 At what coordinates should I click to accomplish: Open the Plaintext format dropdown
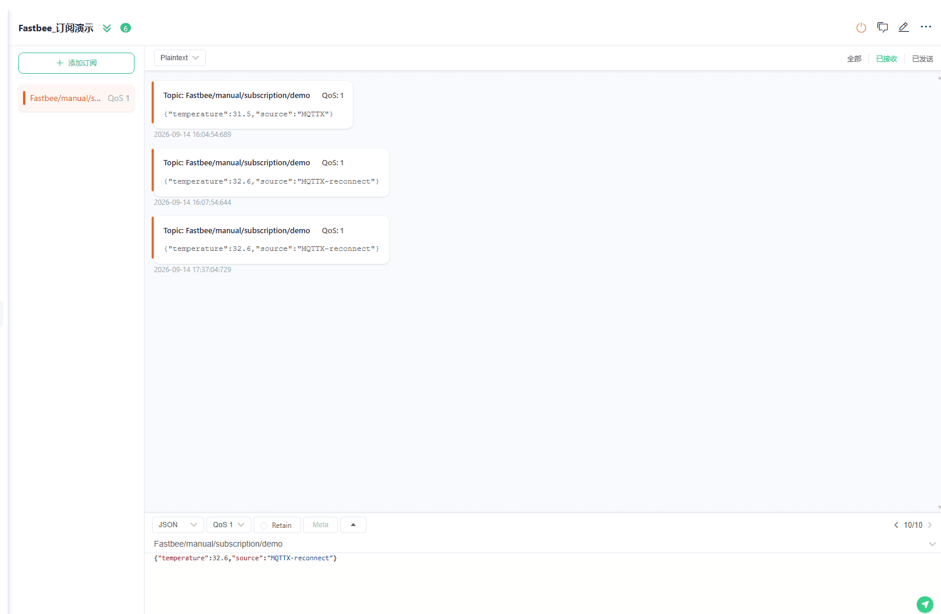[x=180, y=58]
